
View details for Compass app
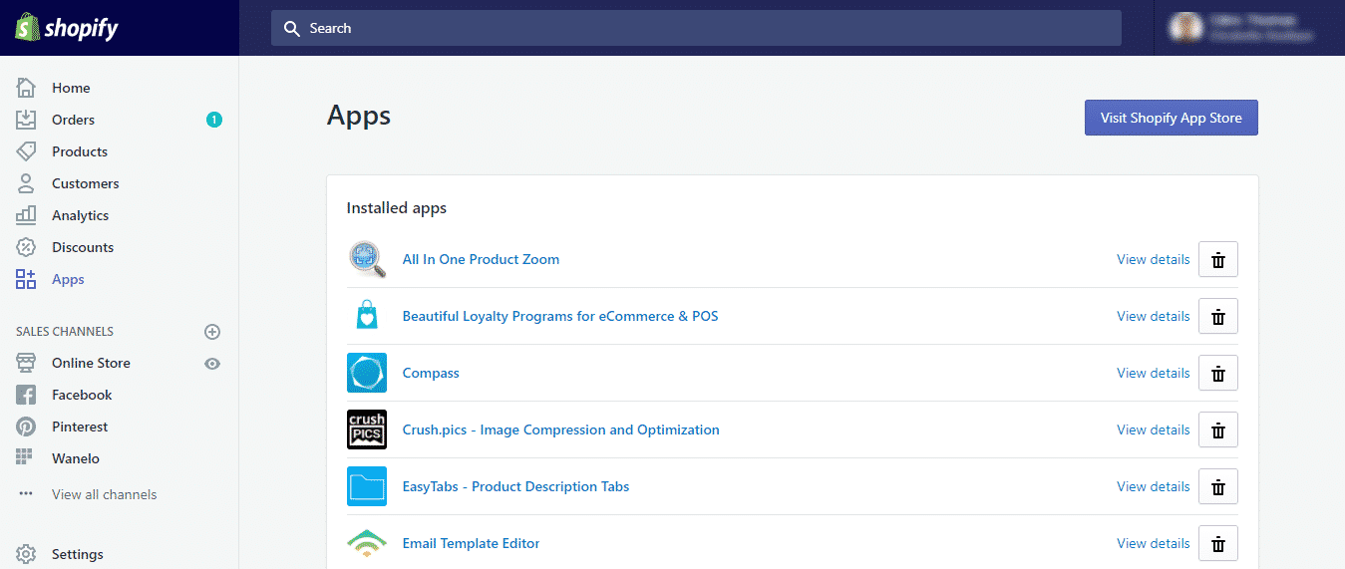click(x=1153, y=373)
